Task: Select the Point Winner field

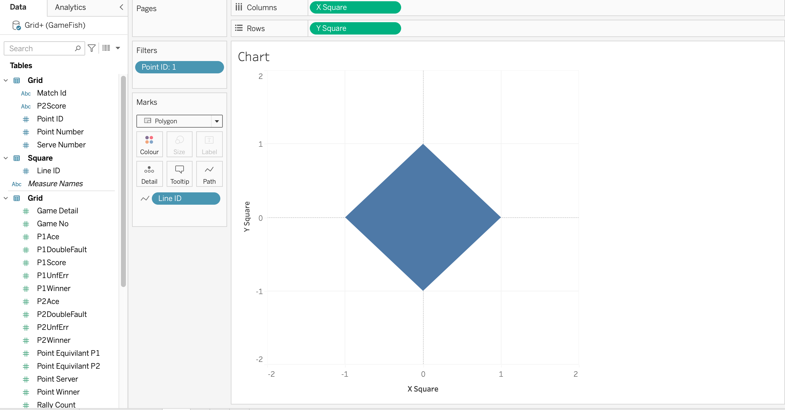Action: (58, 392)
